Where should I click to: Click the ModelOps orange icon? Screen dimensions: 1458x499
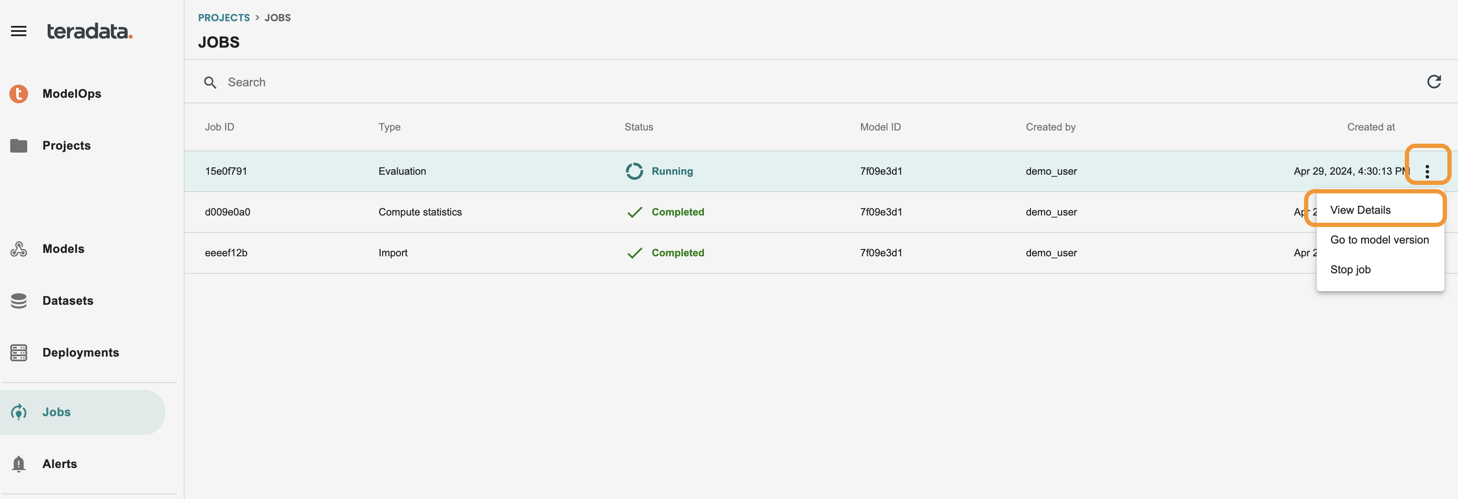tap(19, 94)
